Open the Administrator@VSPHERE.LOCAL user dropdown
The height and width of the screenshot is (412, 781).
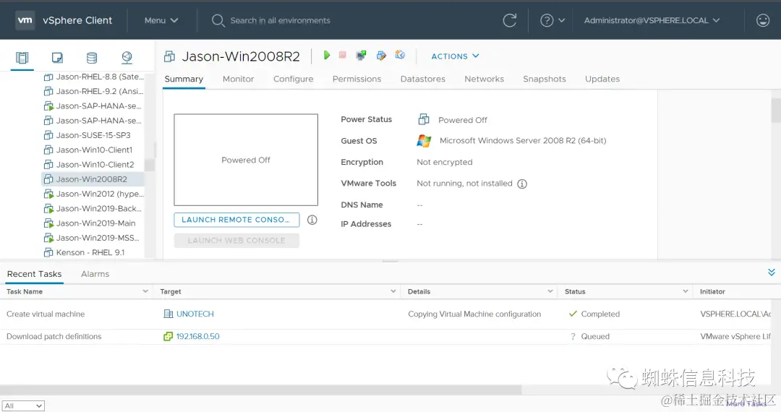pyautogui.click(x=652, y=20)
